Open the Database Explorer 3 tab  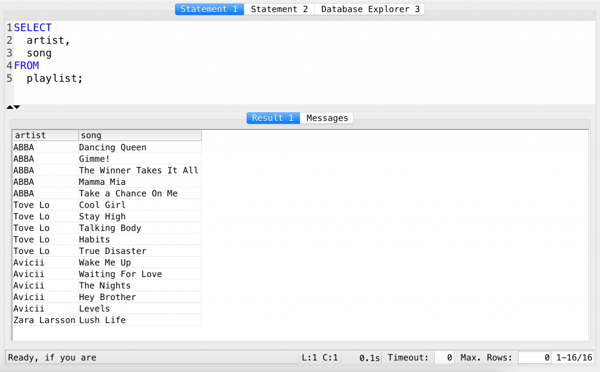369,9
